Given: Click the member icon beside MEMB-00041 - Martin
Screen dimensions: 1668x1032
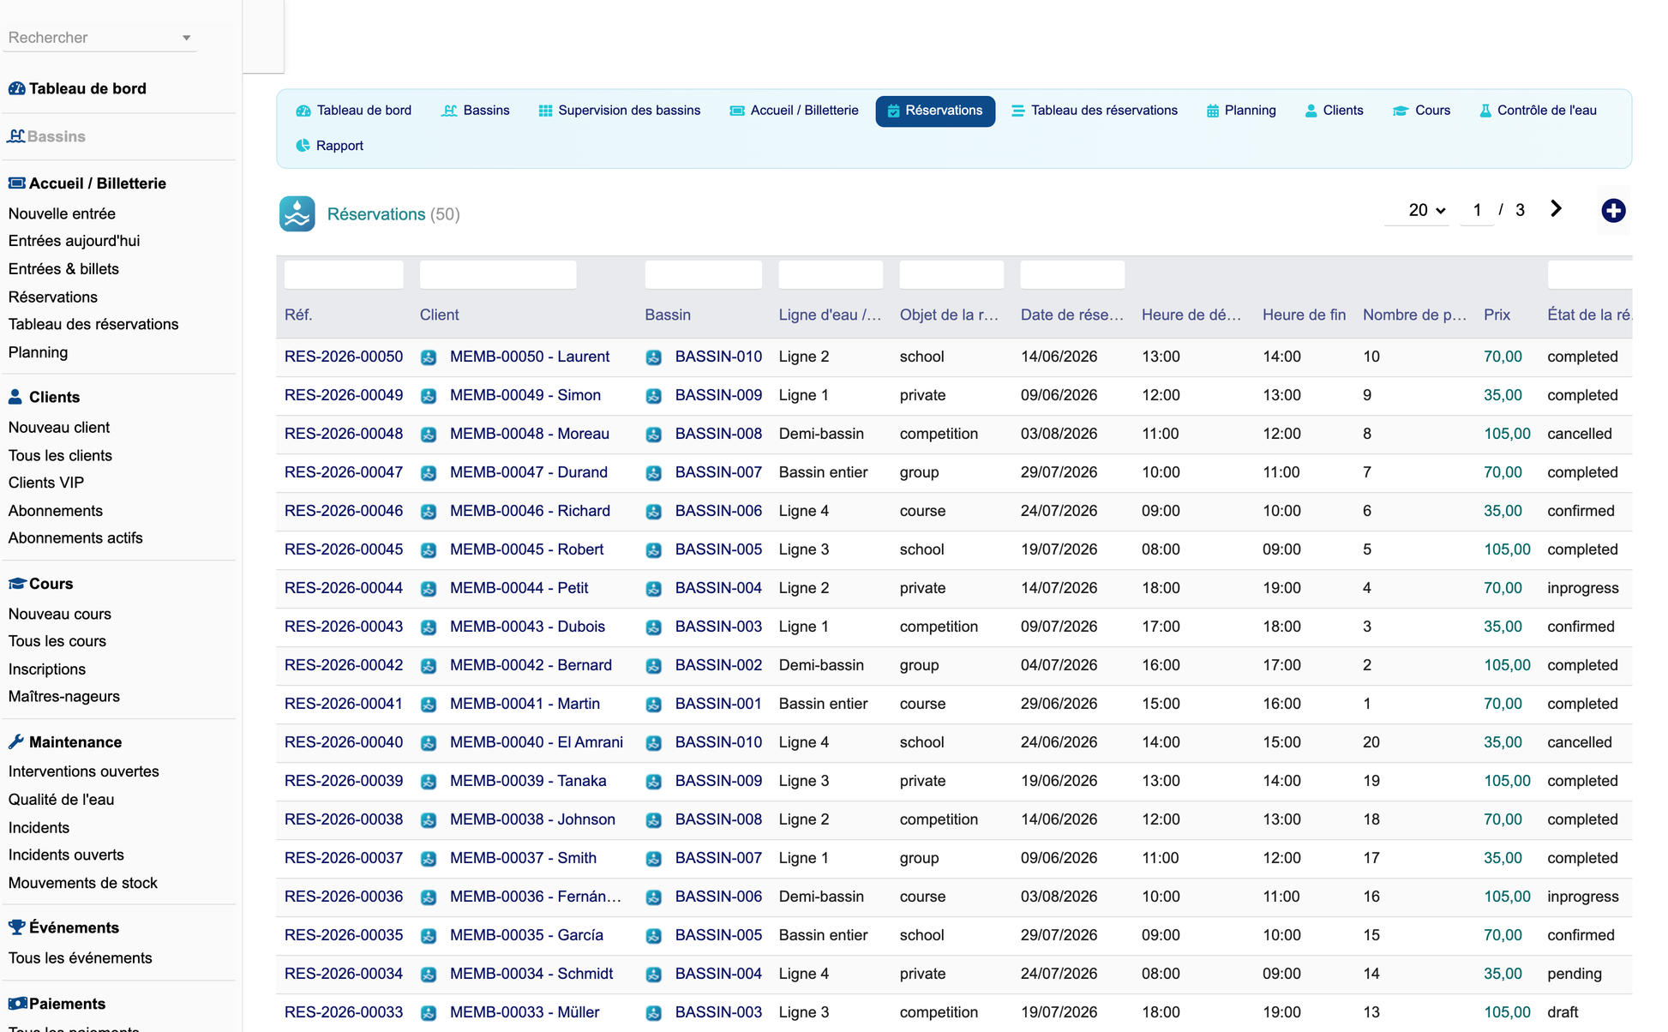Looking at the screenshot, I should 429,705.
